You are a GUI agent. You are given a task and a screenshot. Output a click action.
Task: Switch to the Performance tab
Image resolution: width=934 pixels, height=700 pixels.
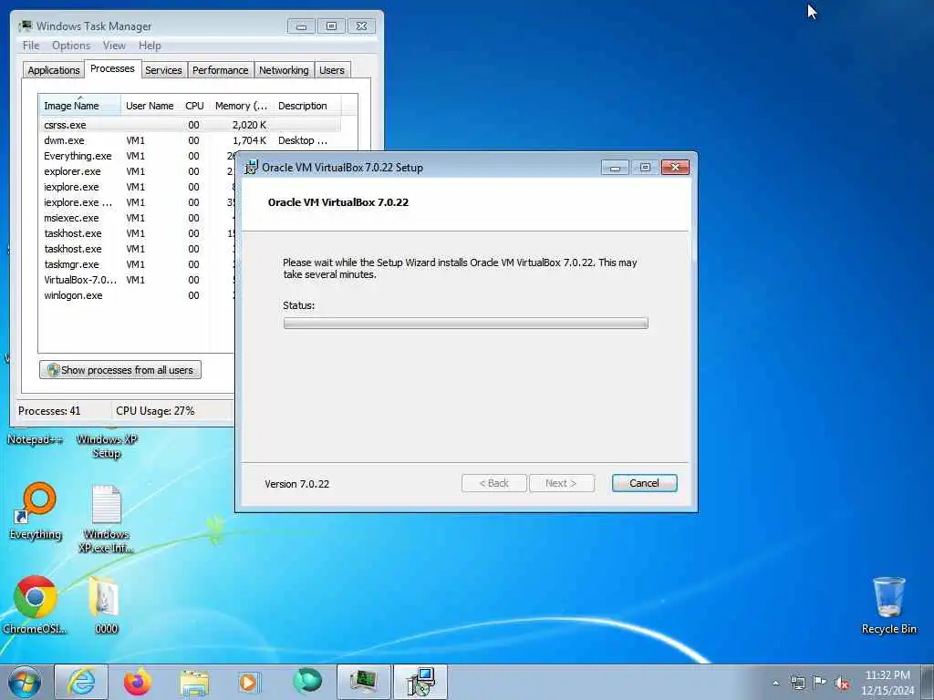pos(221,70)
